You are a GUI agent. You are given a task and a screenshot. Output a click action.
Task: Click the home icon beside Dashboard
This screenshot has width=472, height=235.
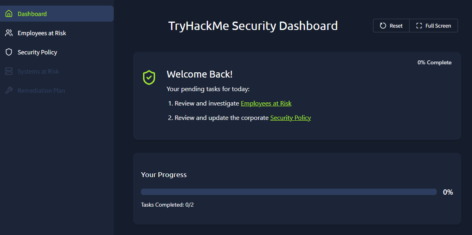tap(9, 14)
